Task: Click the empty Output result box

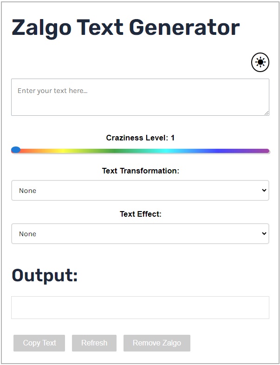Action: pos(140,307)
